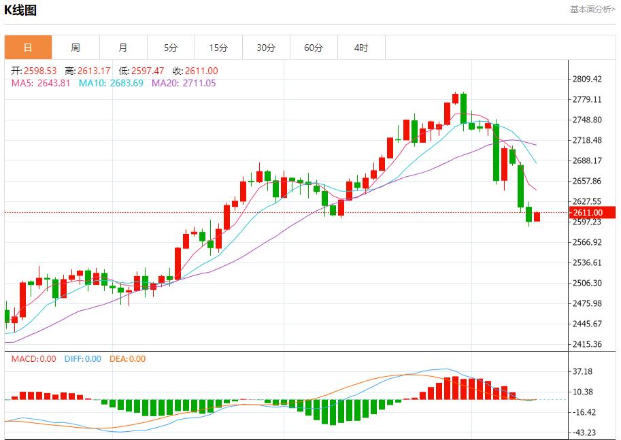Switch to the 4时 chart tab
621x440 pixels.
tap(361, 48)
